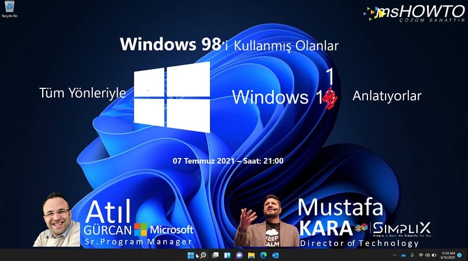Open the Widgets panel icon
468x261 pixels.
tap(227, 255)
